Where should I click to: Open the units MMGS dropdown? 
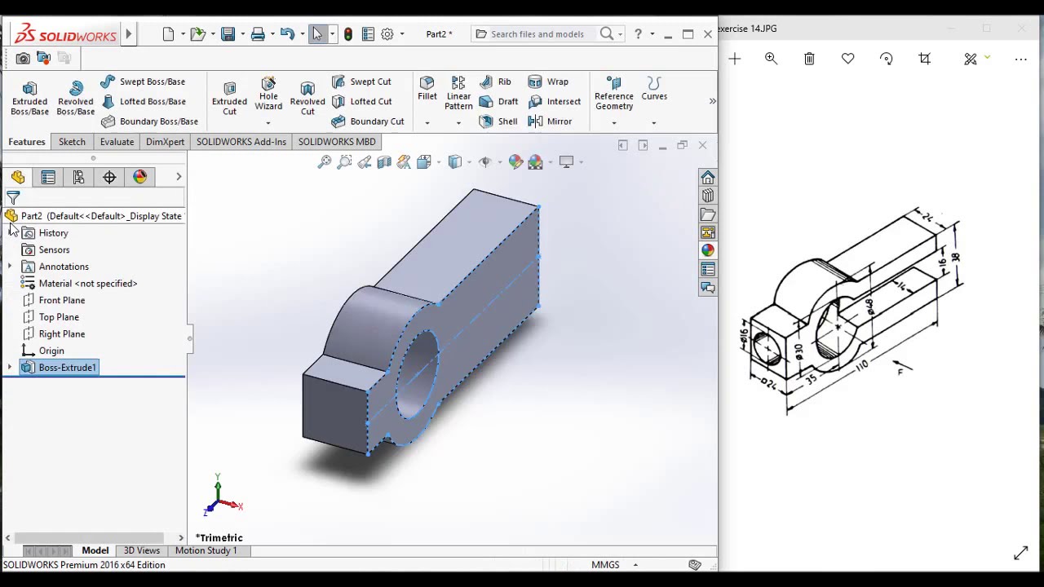635,565
